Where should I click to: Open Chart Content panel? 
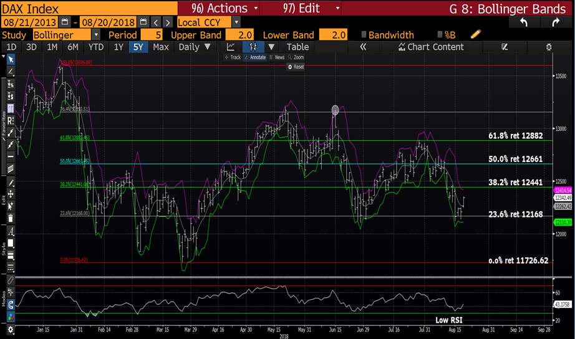click(432, 47)
